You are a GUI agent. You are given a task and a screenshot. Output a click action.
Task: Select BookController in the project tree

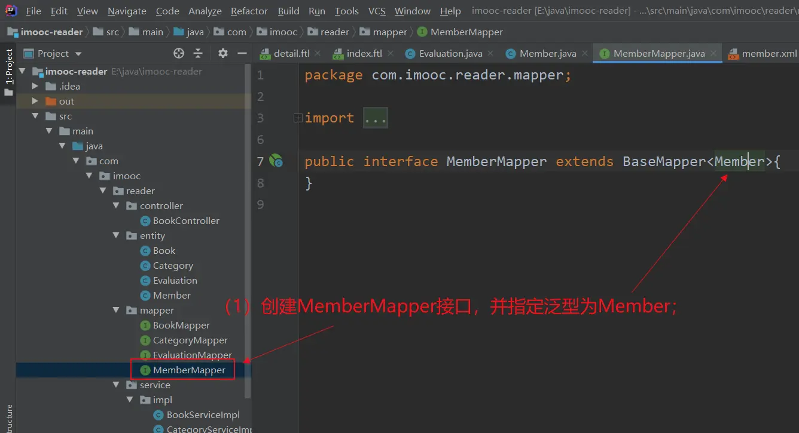[186, 221]
